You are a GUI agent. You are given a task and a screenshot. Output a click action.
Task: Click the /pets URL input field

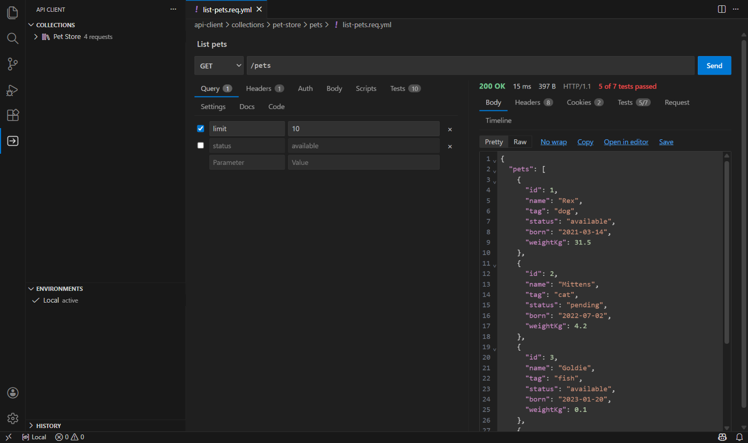click(471, 66)
